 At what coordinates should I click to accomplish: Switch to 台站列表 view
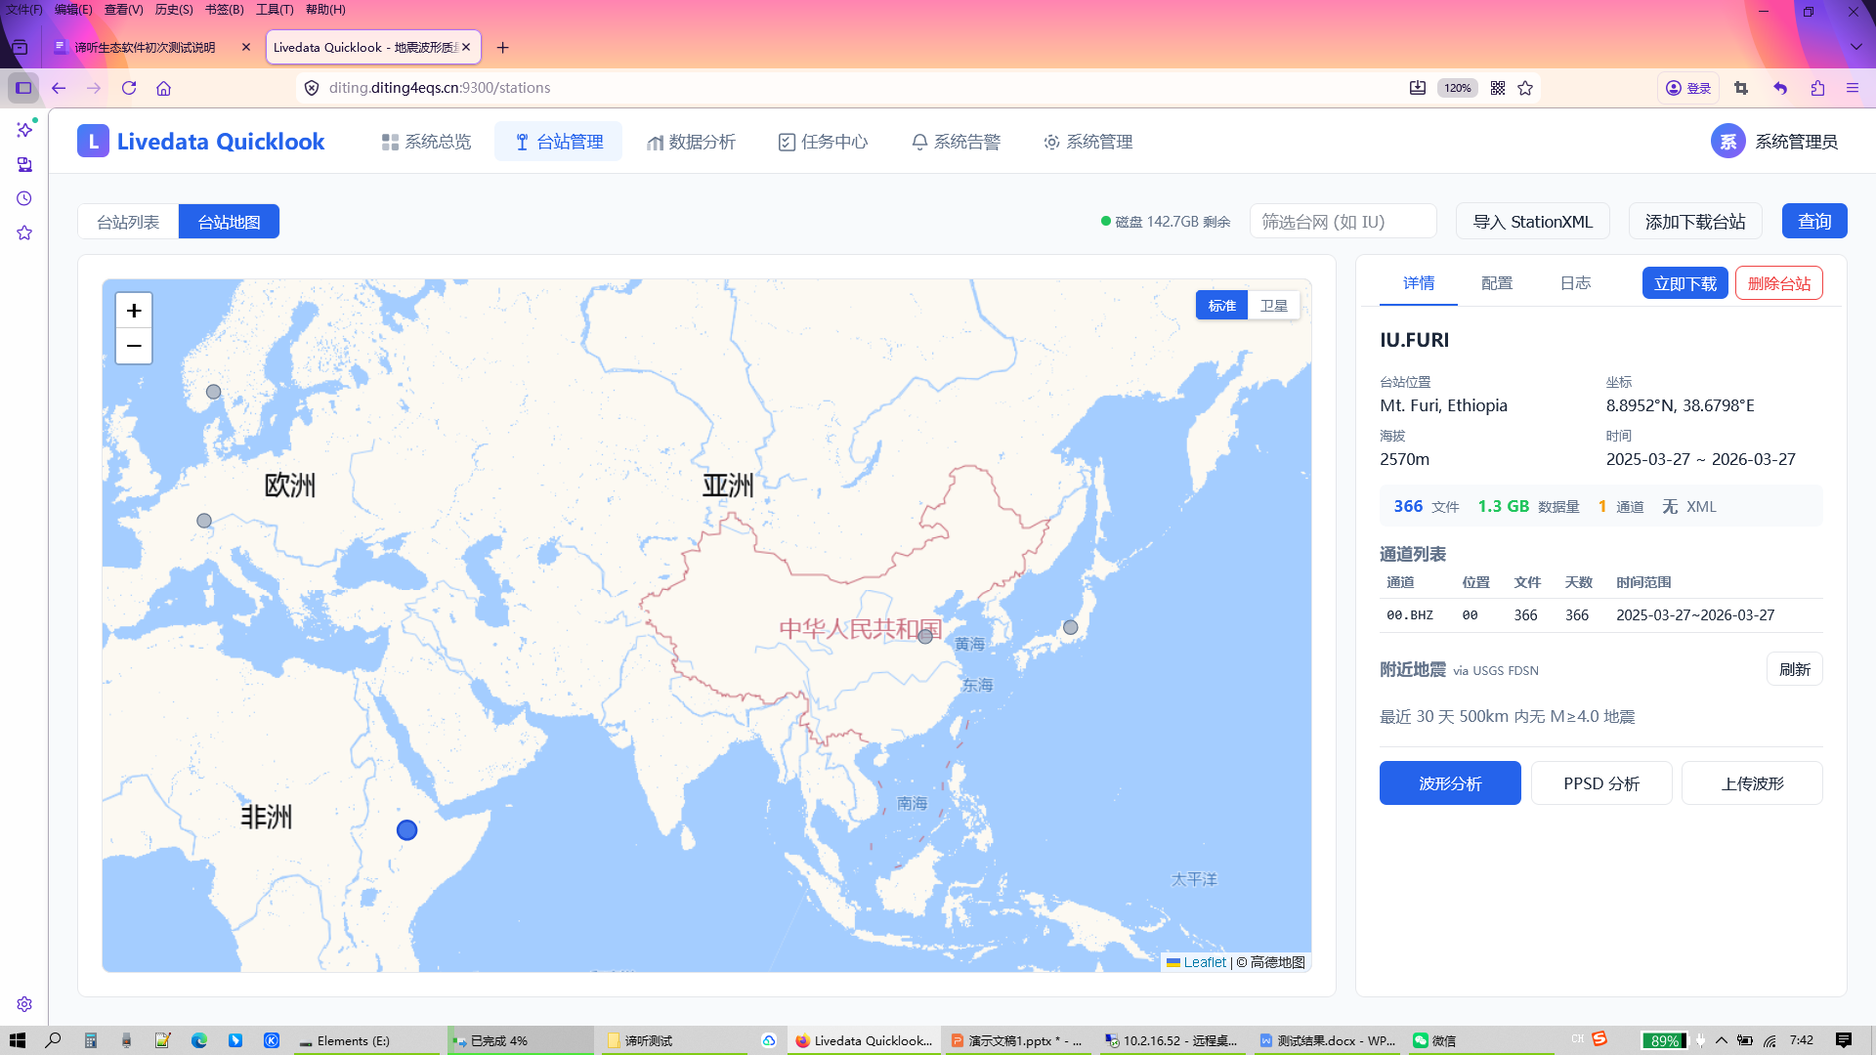128,222
